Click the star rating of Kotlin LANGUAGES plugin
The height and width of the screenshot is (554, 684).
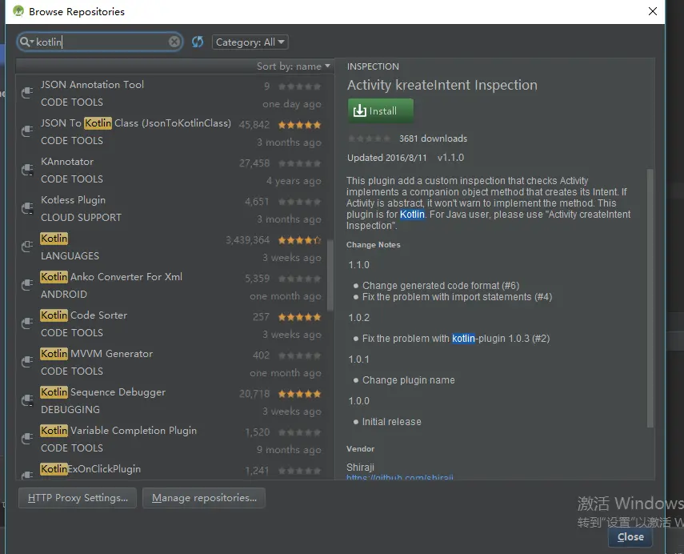[300, 240]
